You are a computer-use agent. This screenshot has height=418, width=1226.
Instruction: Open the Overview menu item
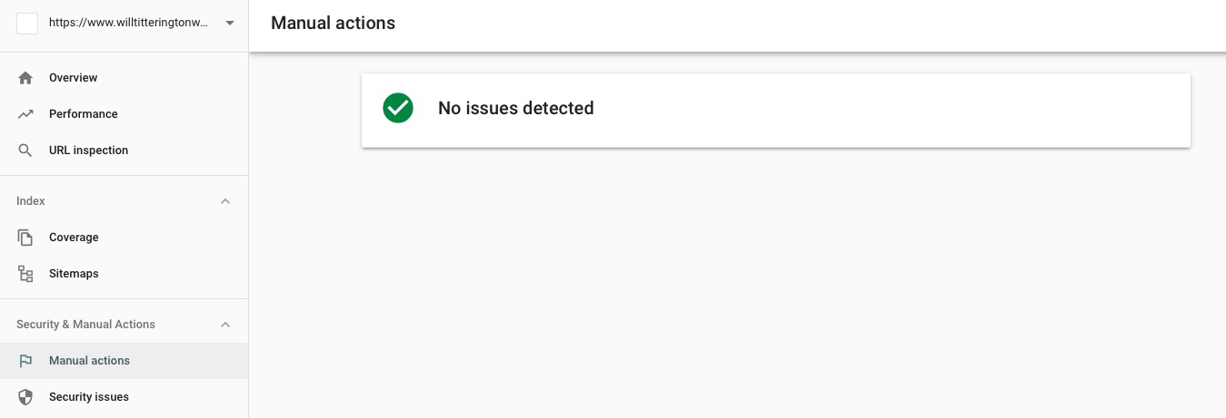point(74,78)
